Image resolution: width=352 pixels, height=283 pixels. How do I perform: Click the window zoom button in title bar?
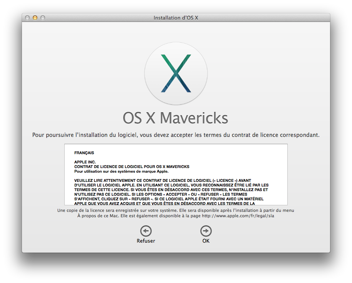(43, 18)
